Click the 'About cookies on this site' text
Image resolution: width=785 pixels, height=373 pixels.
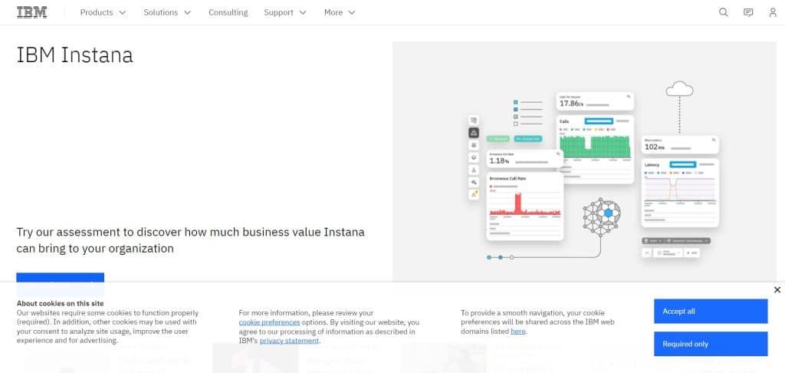point(60,303)
